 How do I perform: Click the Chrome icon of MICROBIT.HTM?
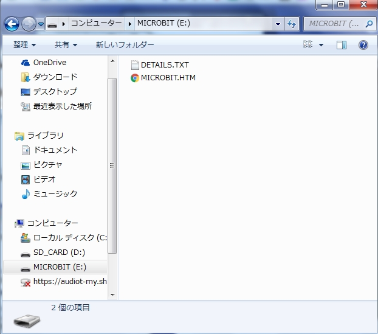pos(135,78)
